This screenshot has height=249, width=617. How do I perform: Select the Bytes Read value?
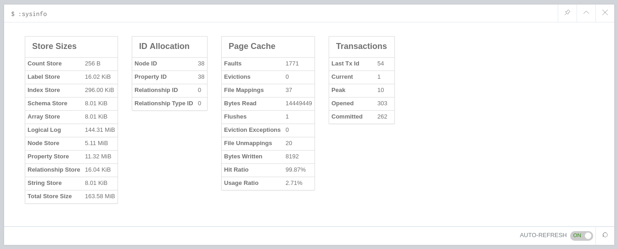[298, 103]
